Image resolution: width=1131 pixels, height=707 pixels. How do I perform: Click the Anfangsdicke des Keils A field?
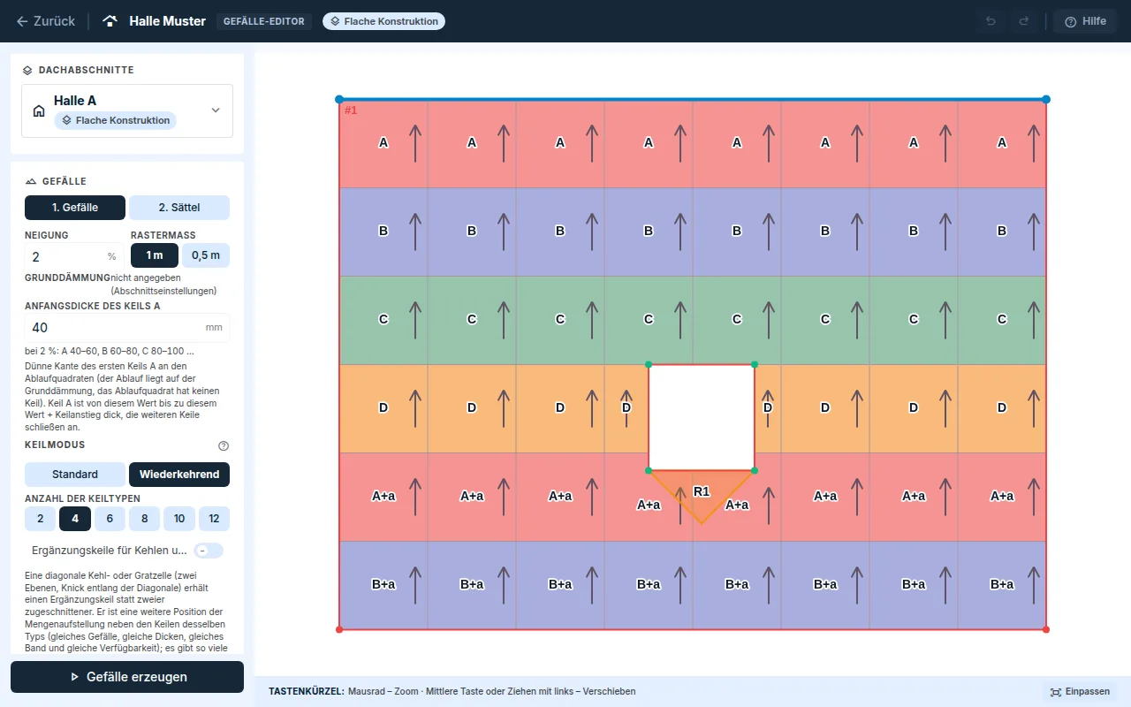pyautogui.click(x=127, y=327)
